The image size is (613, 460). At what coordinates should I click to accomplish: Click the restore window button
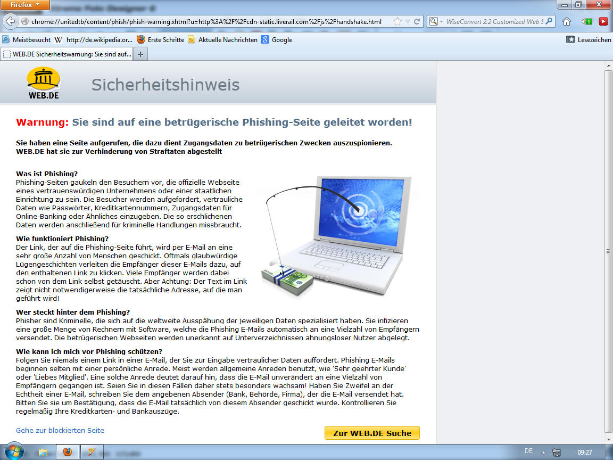tap(578, 5)
